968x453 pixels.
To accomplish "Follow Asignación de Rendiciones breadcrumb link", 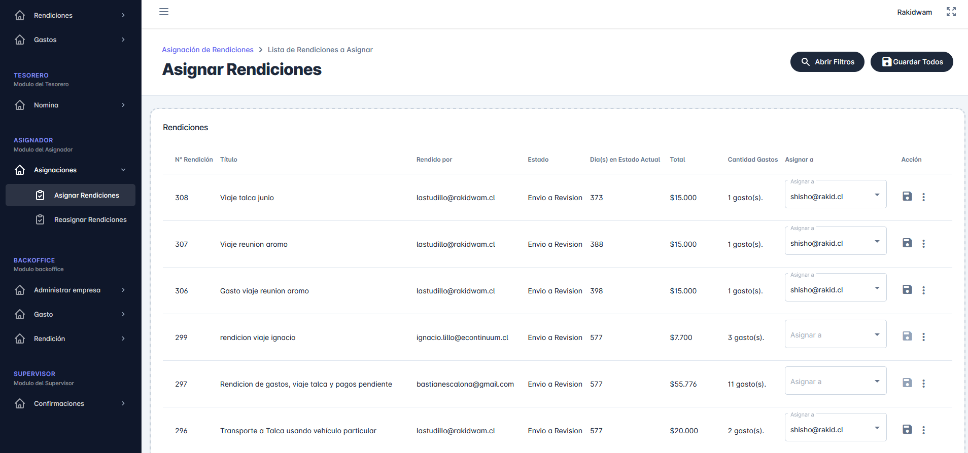I will pyautogui.click(x=208, y=50).
